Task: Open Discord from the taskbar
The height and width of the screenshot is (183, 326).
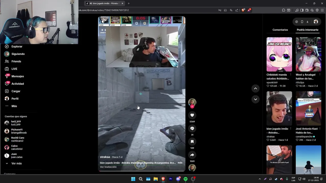Action: click(x=178, y=179)
